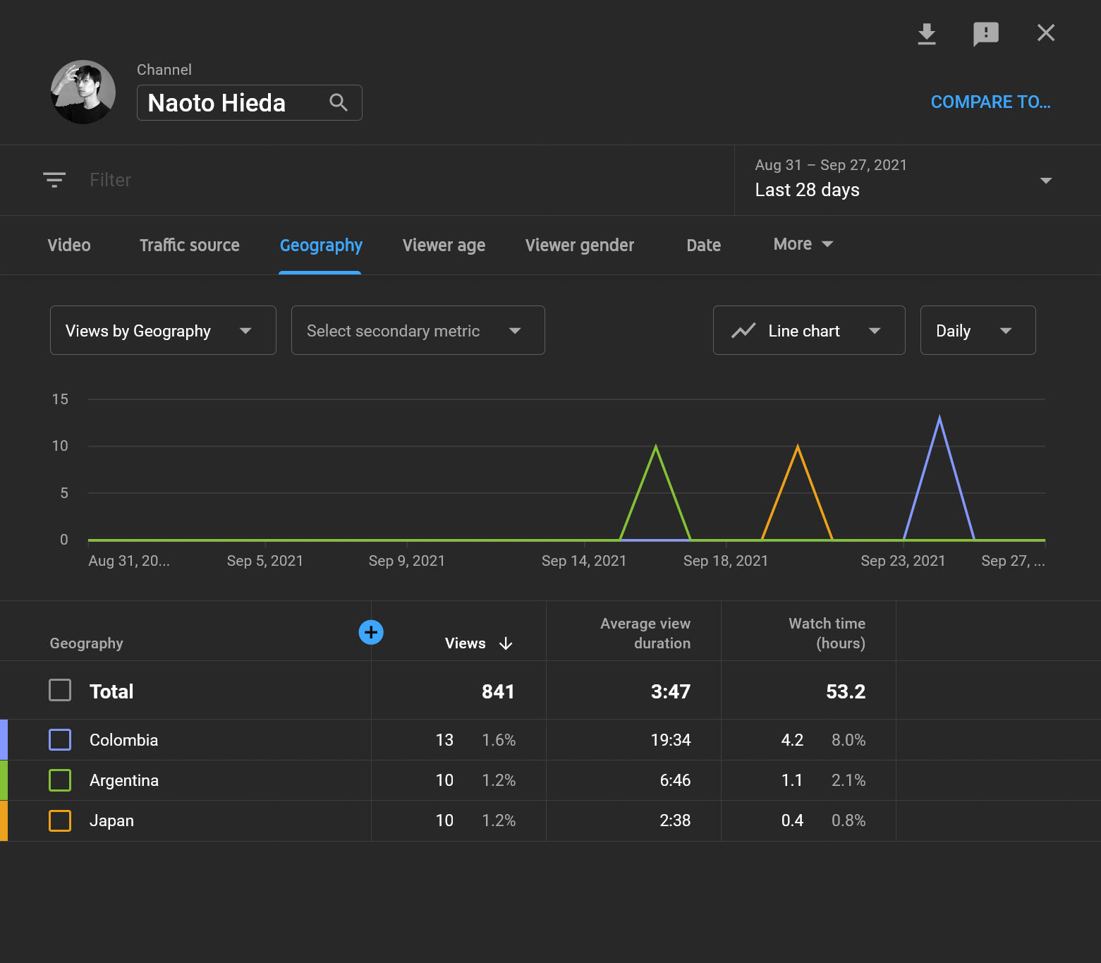Click the orange Japan peak on chart
Viewport: 1101px width, 963px height.
[798, 447]
